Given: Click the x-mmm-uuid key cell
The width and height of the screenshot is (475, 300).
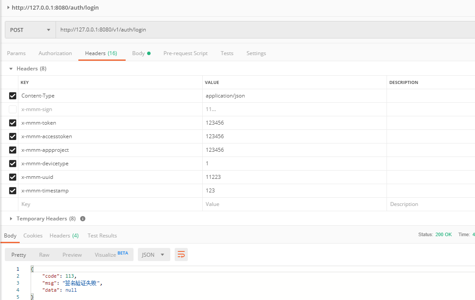Looking at the screenshot, I should point(110,177).
